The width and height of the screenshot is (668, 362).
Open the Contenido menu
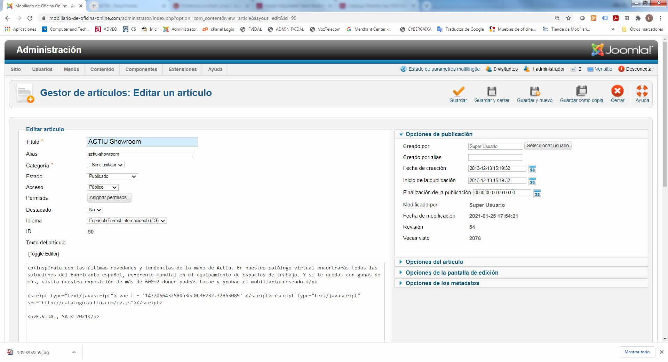click(x=102, y=69)
